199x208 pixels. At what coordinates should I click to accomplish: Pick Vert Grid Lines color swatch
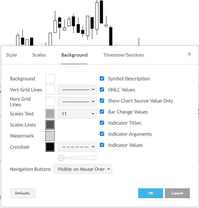pos(50,90)
